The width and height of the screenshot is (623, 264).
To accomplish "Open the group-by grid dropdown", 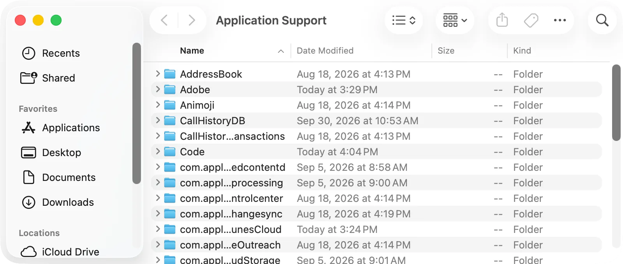I will [x=455, y=20].
